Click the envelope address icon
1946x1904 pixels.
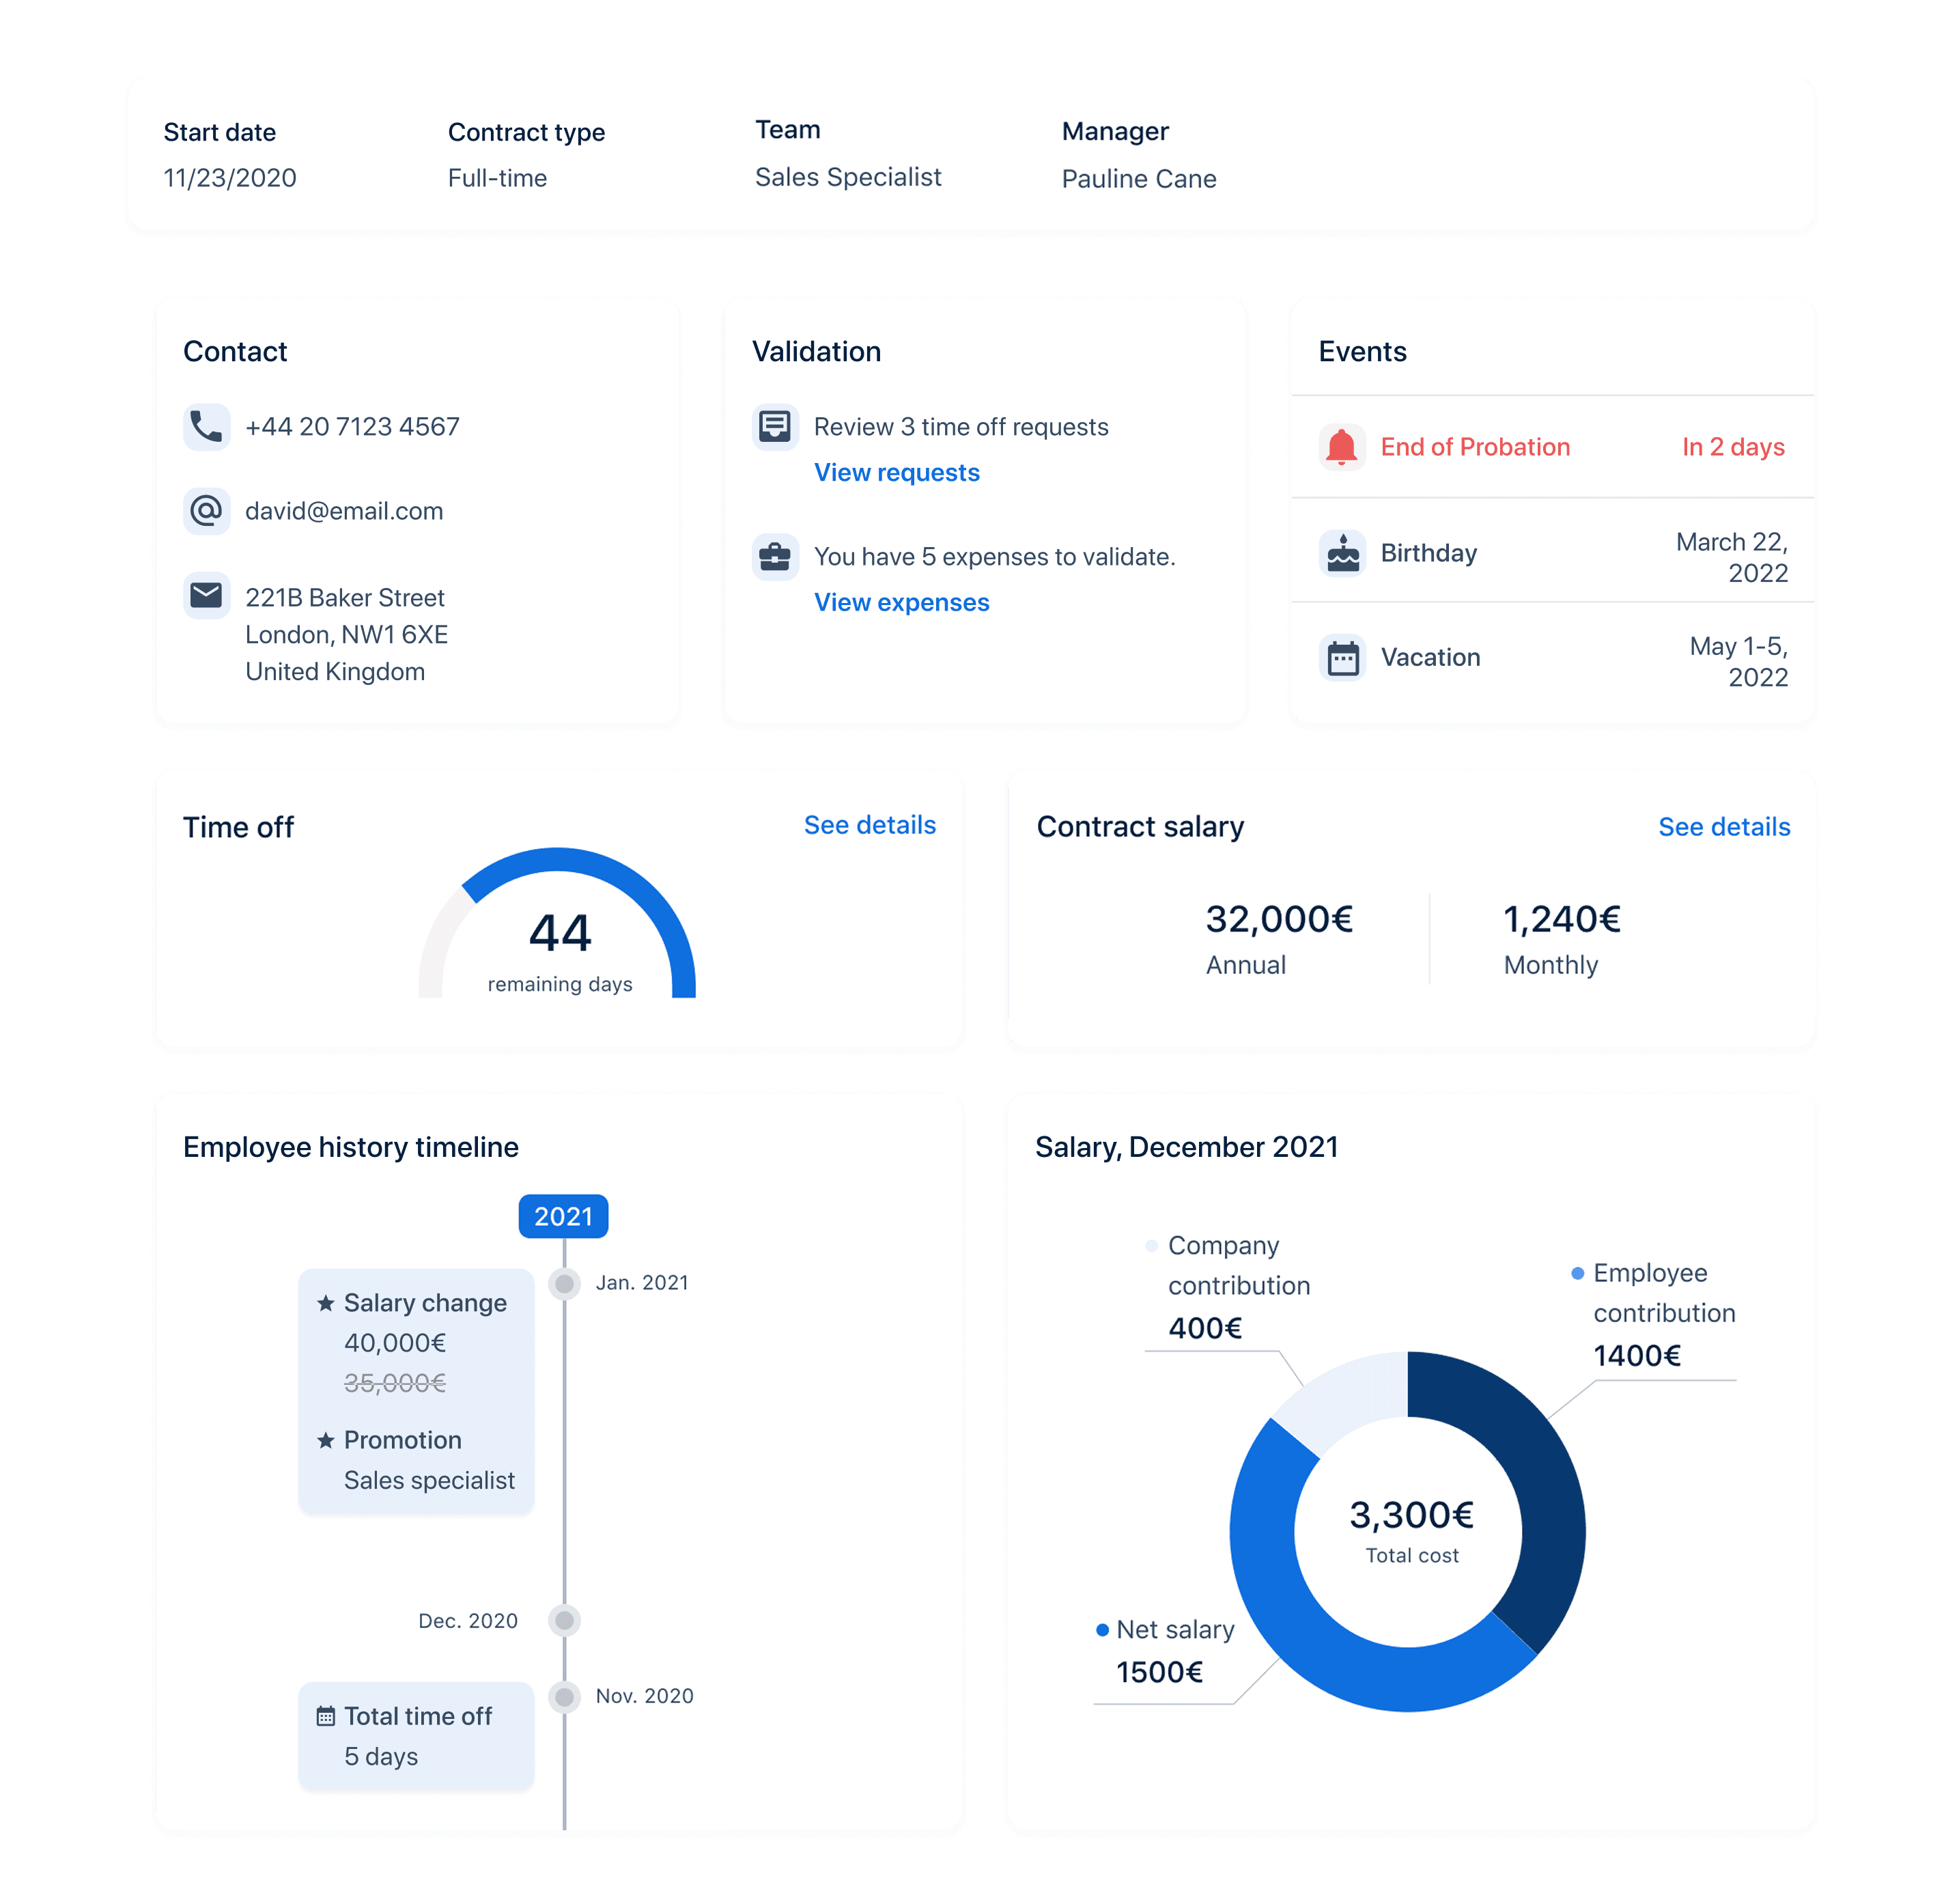(206, 596)
